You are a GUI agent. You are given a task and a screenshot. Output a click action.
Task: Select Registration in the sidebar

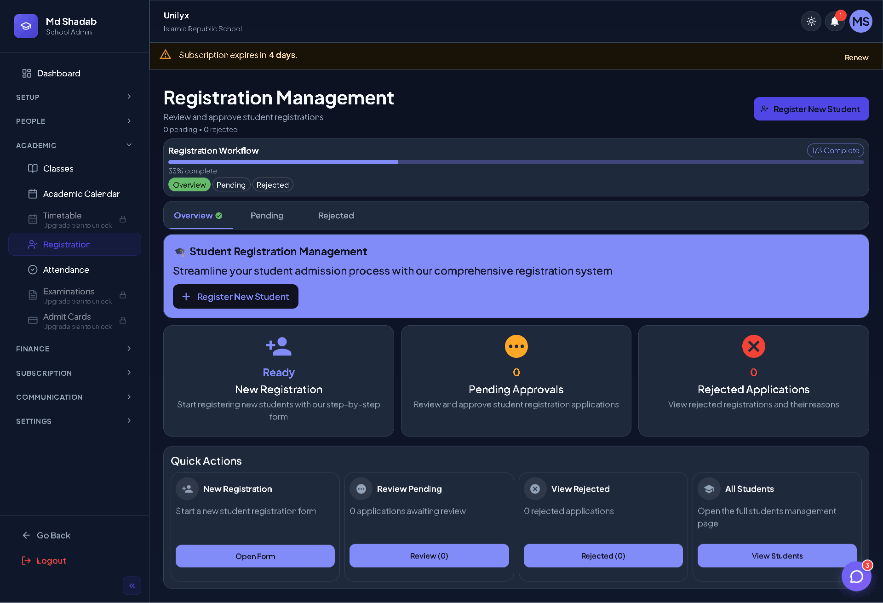coord(75,244)
